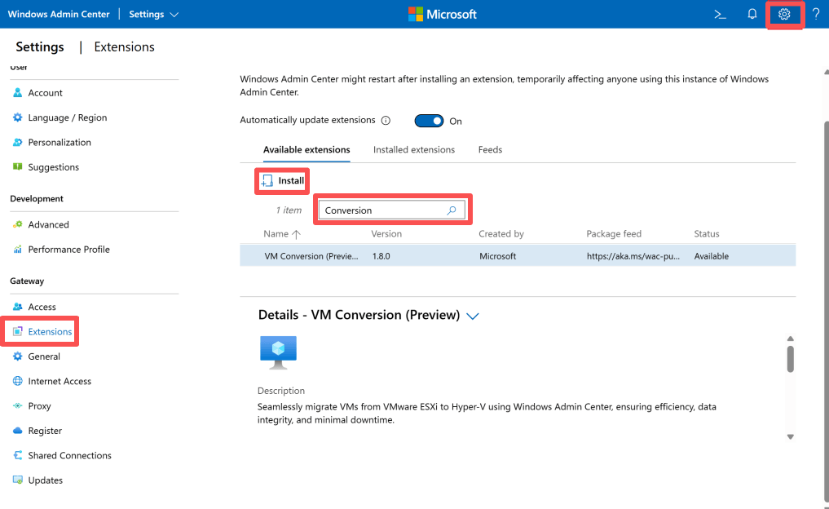Click the Microsoft created-by cell

click(497, 256)
